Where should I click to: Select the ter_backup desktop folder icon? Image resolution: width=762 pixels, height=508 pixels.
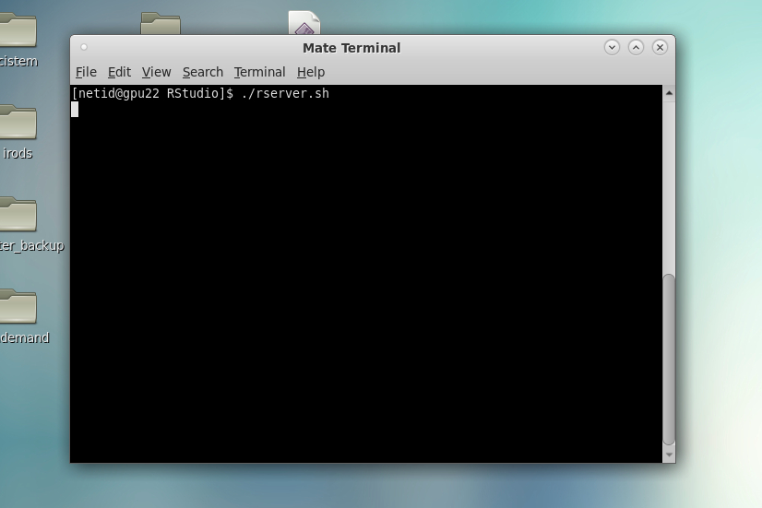coord(18,214)
